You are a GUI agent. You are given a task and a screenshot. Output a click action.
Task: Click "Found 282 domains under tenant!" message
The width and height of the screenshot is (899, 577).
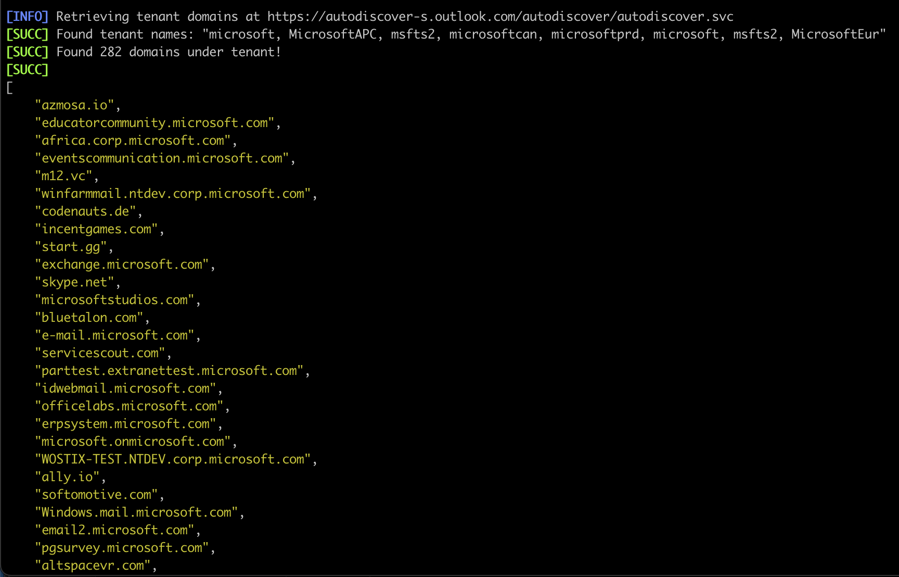169,52
